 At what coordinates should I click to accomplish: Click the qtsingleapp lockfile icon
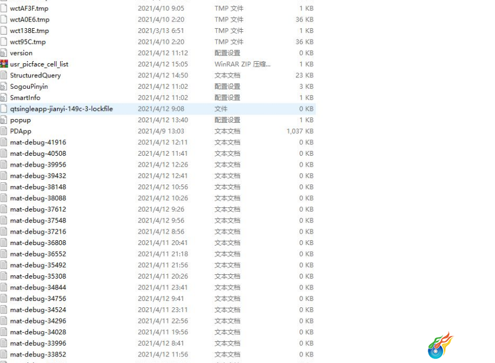click(x=4, y=109)
